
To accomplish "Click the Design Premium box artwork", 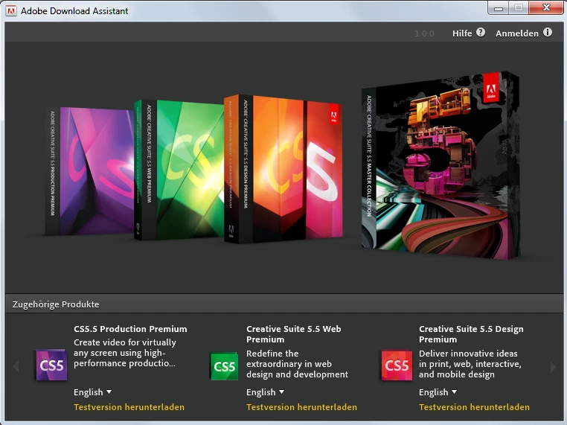I will [283, 169].
